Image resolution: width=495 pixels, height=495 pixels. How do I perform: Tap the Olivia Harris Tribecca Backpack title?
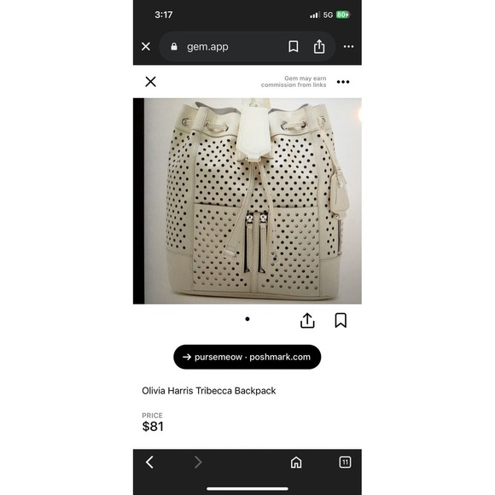tap(209, 391)
